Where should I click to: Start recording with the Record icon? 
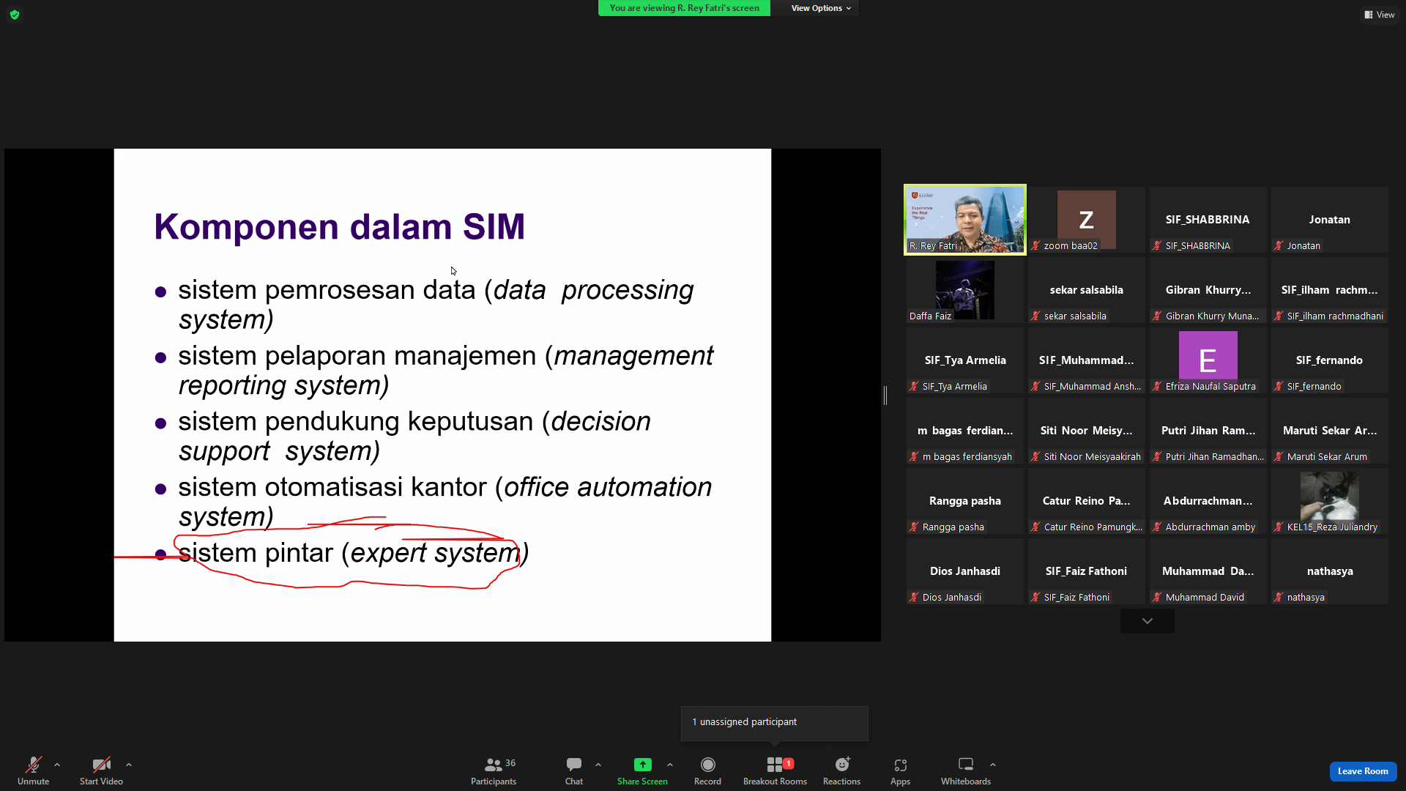[707, 765]
